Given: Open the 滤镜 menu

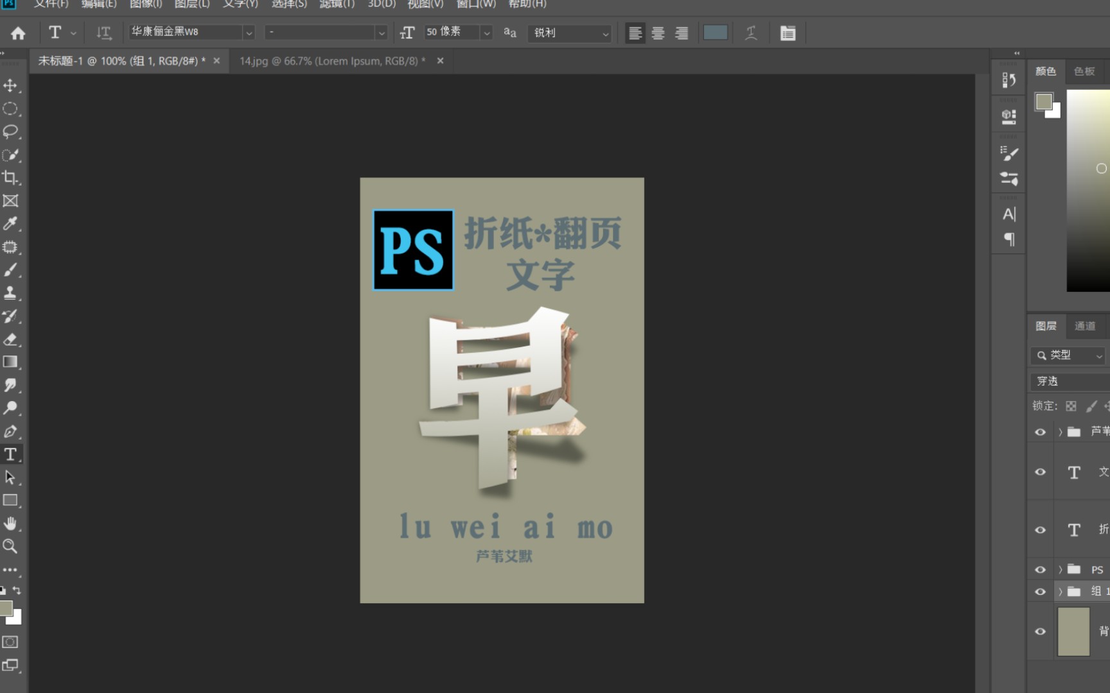Looking at the screenshot, I should pos(335,4).
